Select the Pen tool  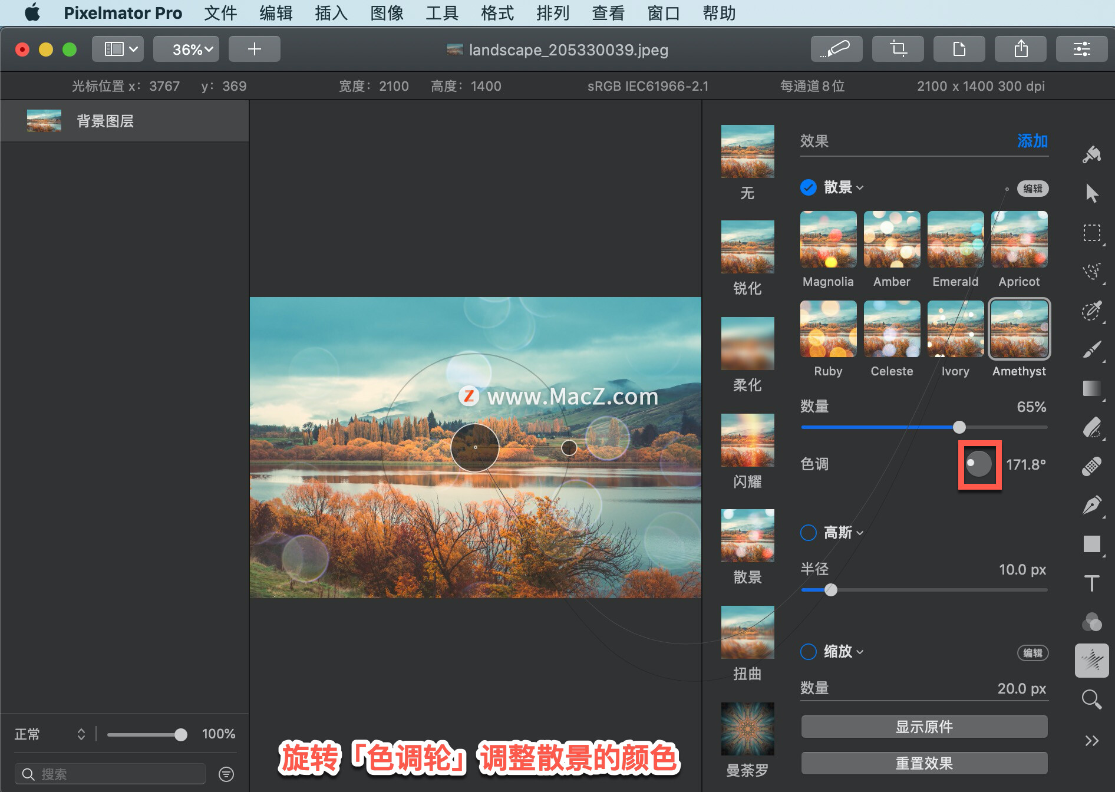[1092, 505]
